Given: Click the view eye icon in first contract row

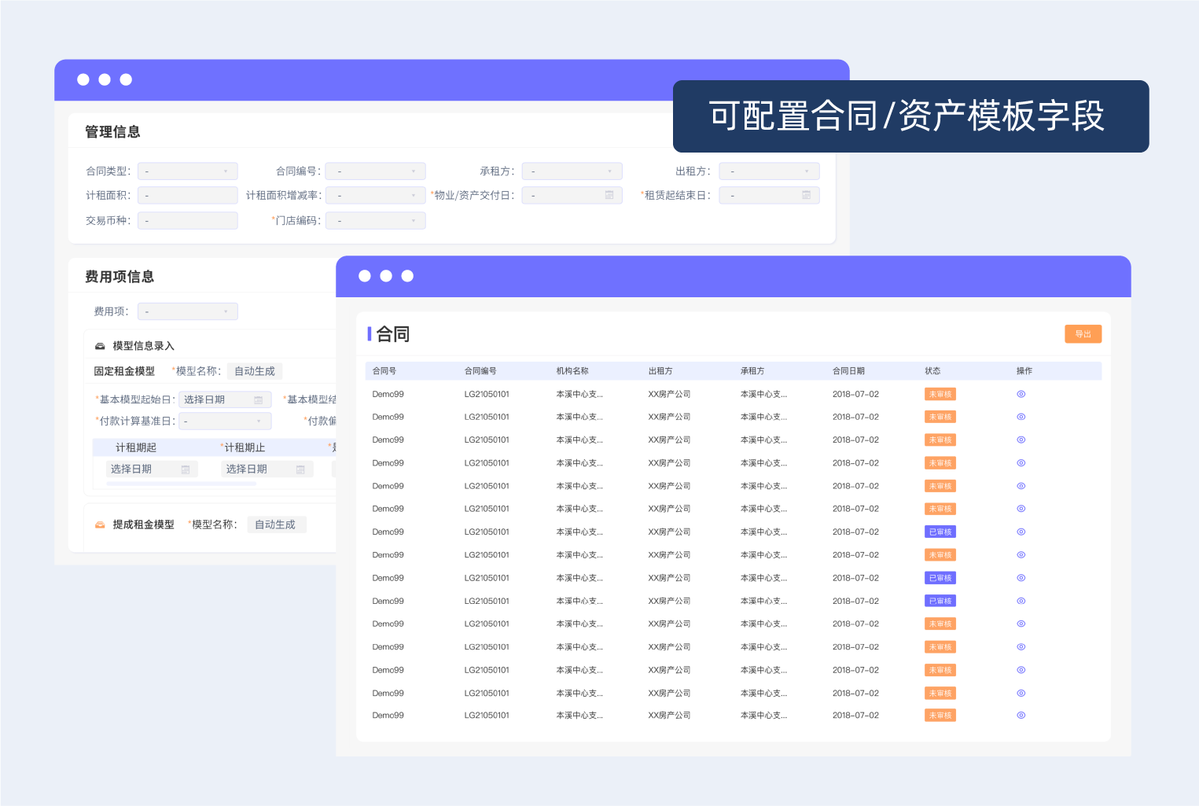Looking at the screenshot, I should (x=1021, y=394).
